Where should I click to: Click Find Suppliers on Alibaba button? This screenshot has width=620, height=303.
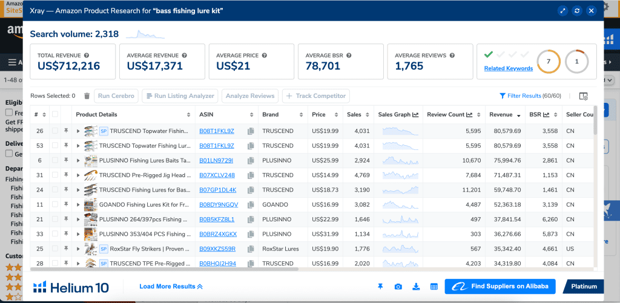pos(500,287)
